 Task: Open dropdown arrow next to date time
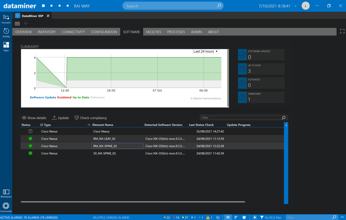pos(295,6)
